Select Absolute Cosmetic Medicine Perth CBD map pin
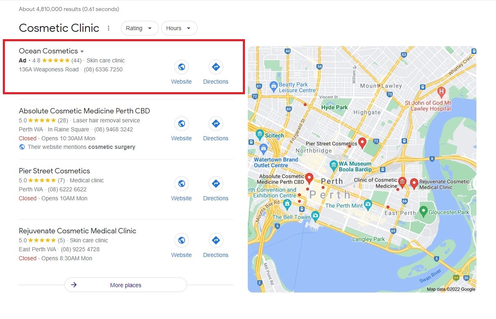This screenshot has width=496, height=319. point(309,179)
